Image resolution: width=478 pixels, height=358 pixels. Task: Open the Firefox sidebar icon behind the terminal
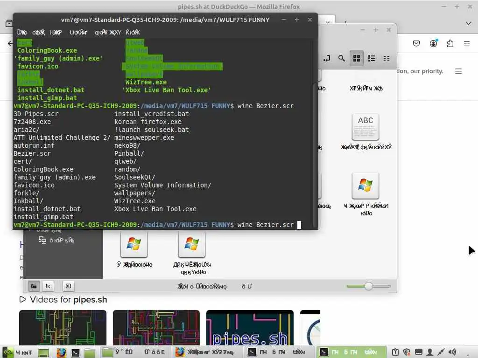(x=9, y=23)
